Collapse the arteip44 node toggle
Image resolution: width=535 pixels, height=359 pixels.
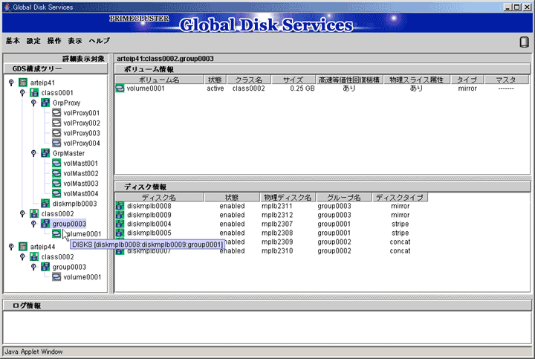(x=11, y=246)
